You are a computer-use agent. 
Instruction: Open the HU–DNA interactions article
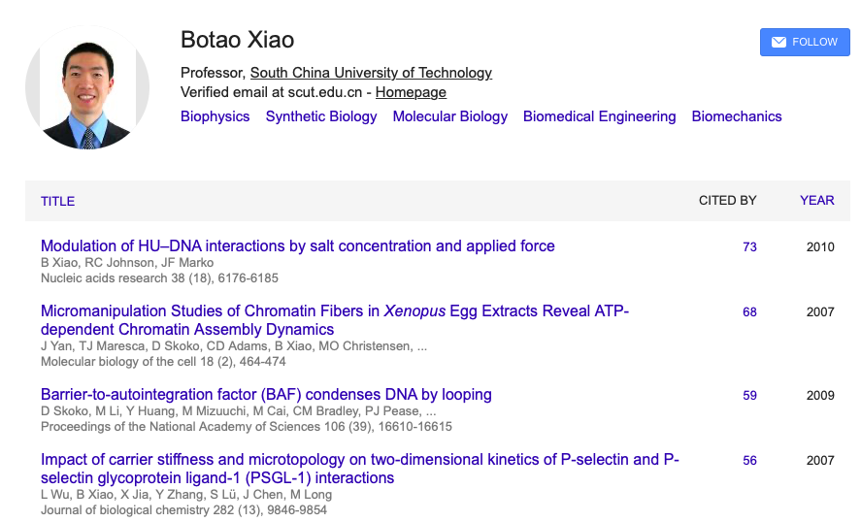click(x=297, y=246)
